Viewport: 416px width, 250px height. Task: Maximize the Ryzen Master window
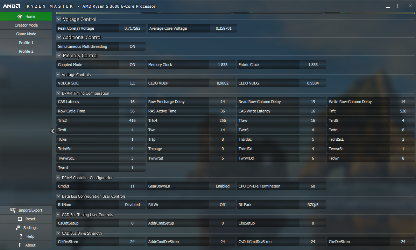click(x=399, y=6)
